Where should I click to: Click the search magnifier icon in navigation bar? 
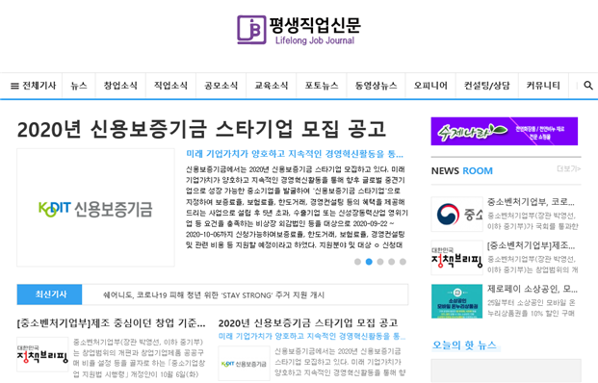coord(588,86)
